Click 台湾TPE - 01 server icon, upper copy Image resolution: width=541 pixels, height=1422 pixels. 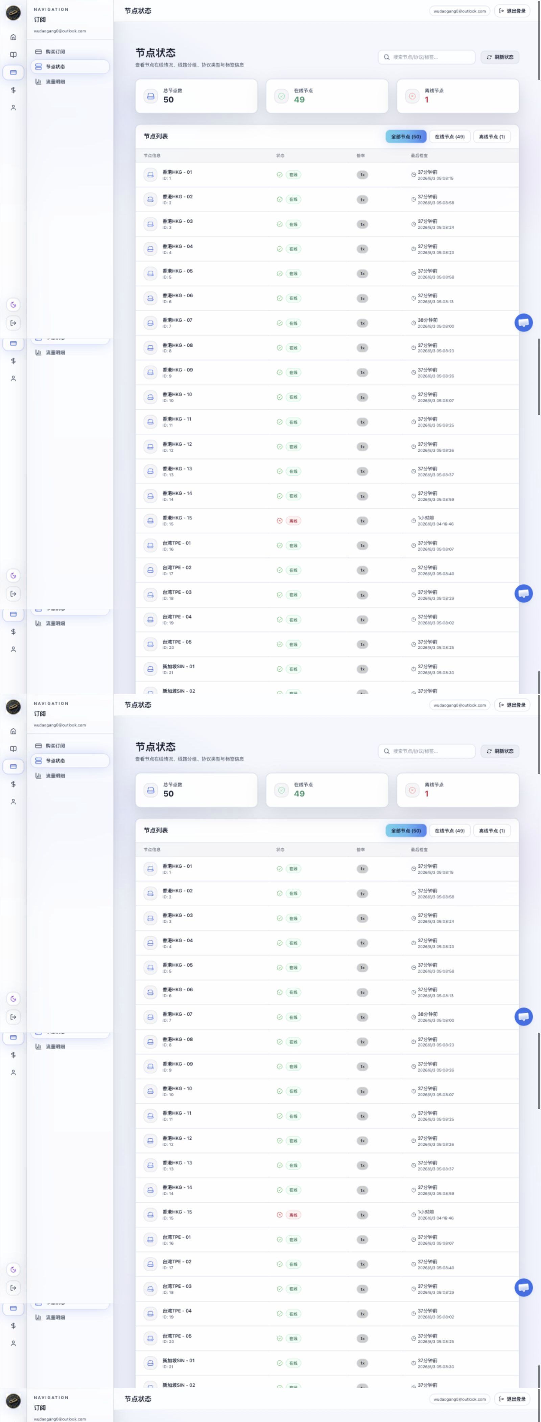(x=150, y=545)
